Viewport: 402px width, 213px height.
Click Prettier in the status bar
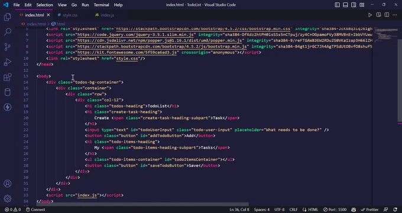click(369, 209)
